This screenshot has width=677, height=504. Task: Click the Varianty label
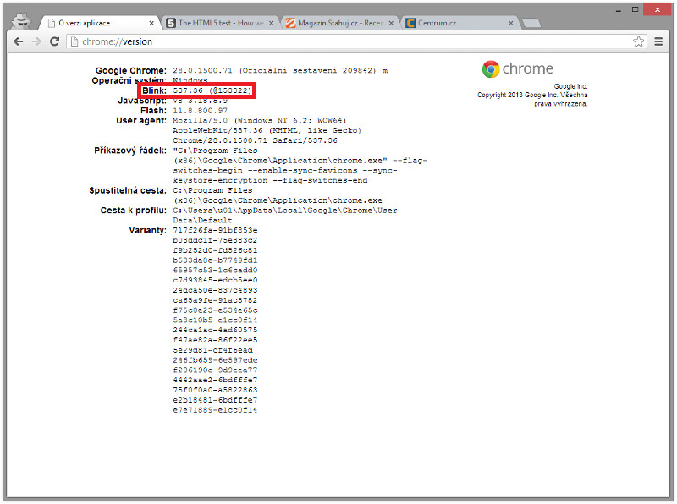click(147, 230)
